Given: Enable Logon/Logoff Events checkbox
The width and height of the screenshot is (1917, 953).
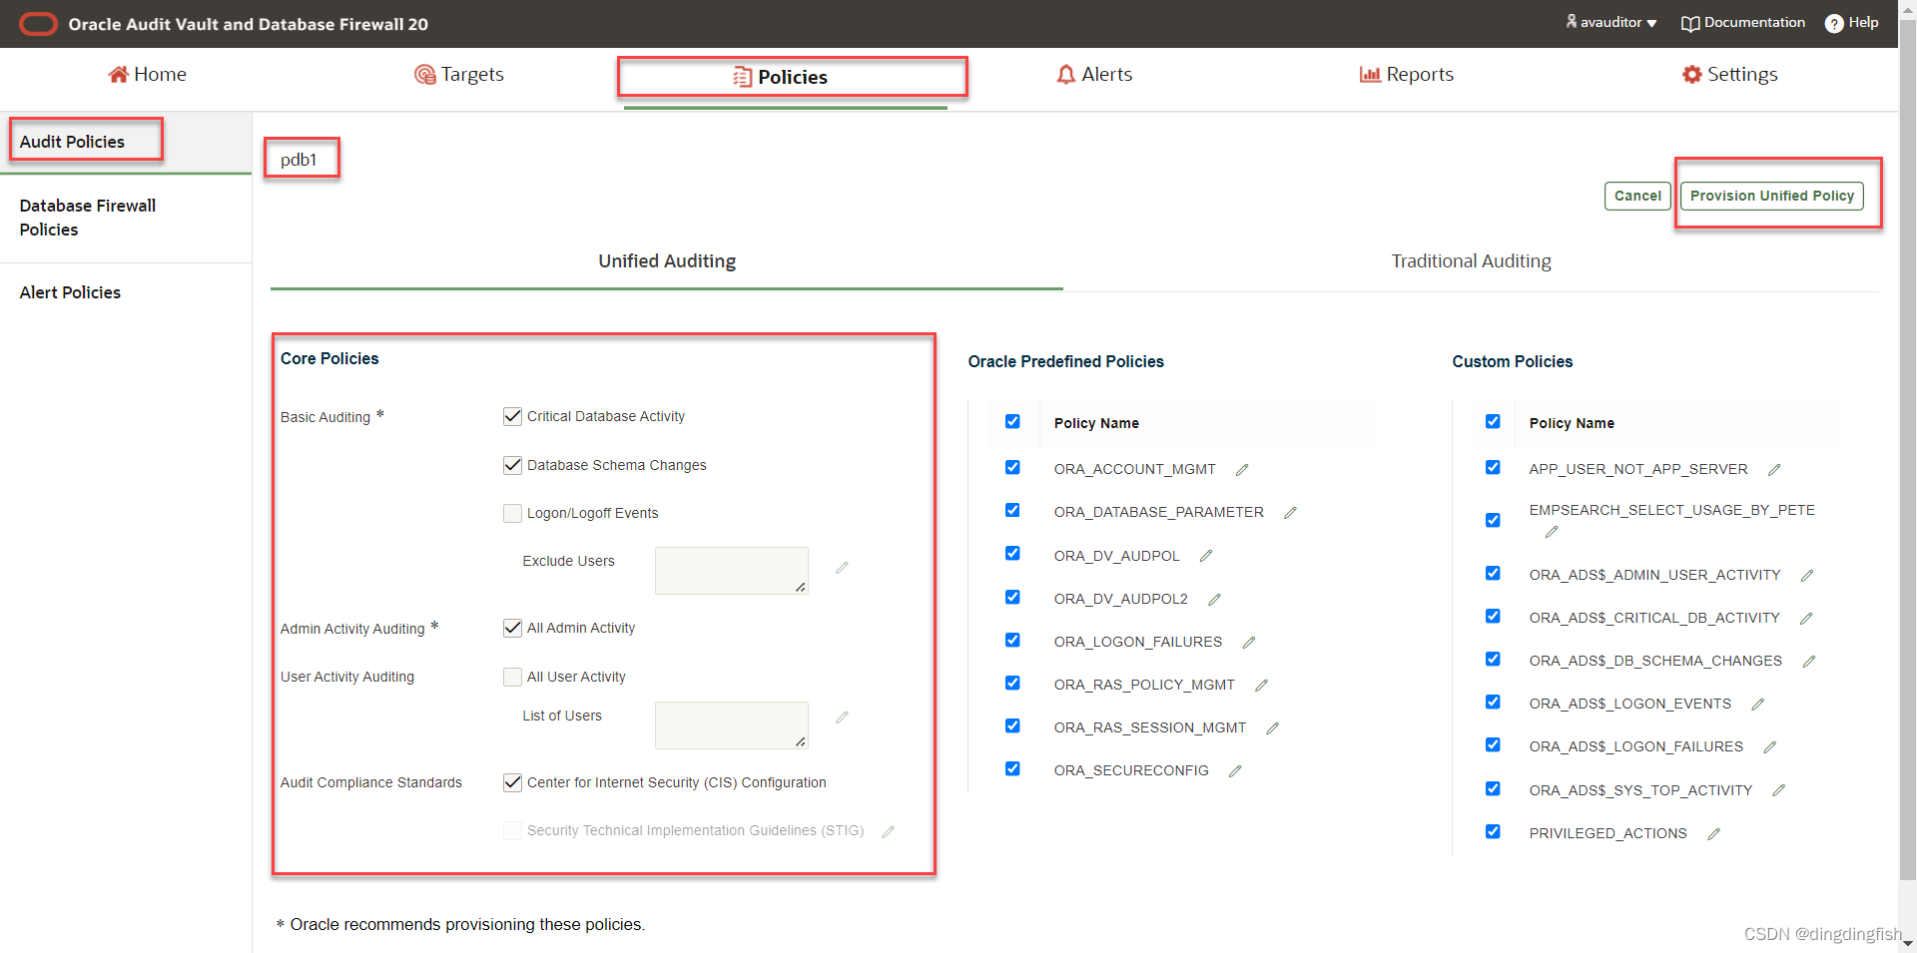Looking at the screenshot, I should point(513,513).
